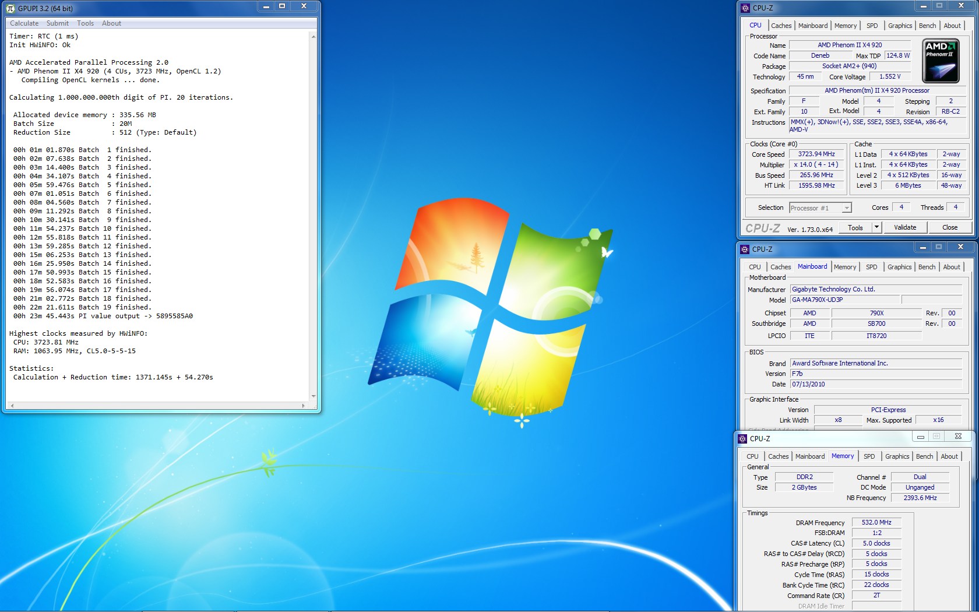Click GPUPI vertical scrollbar up arrow

pyautogui.click(x=314, y=37)
